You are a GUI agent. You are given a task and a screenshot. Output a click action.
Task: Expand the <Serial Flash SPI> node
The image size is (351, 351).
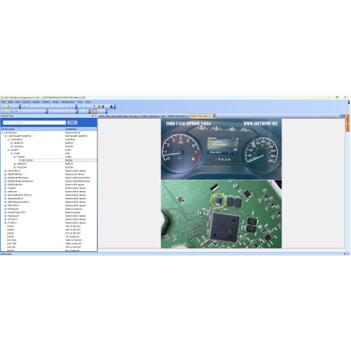6,213
